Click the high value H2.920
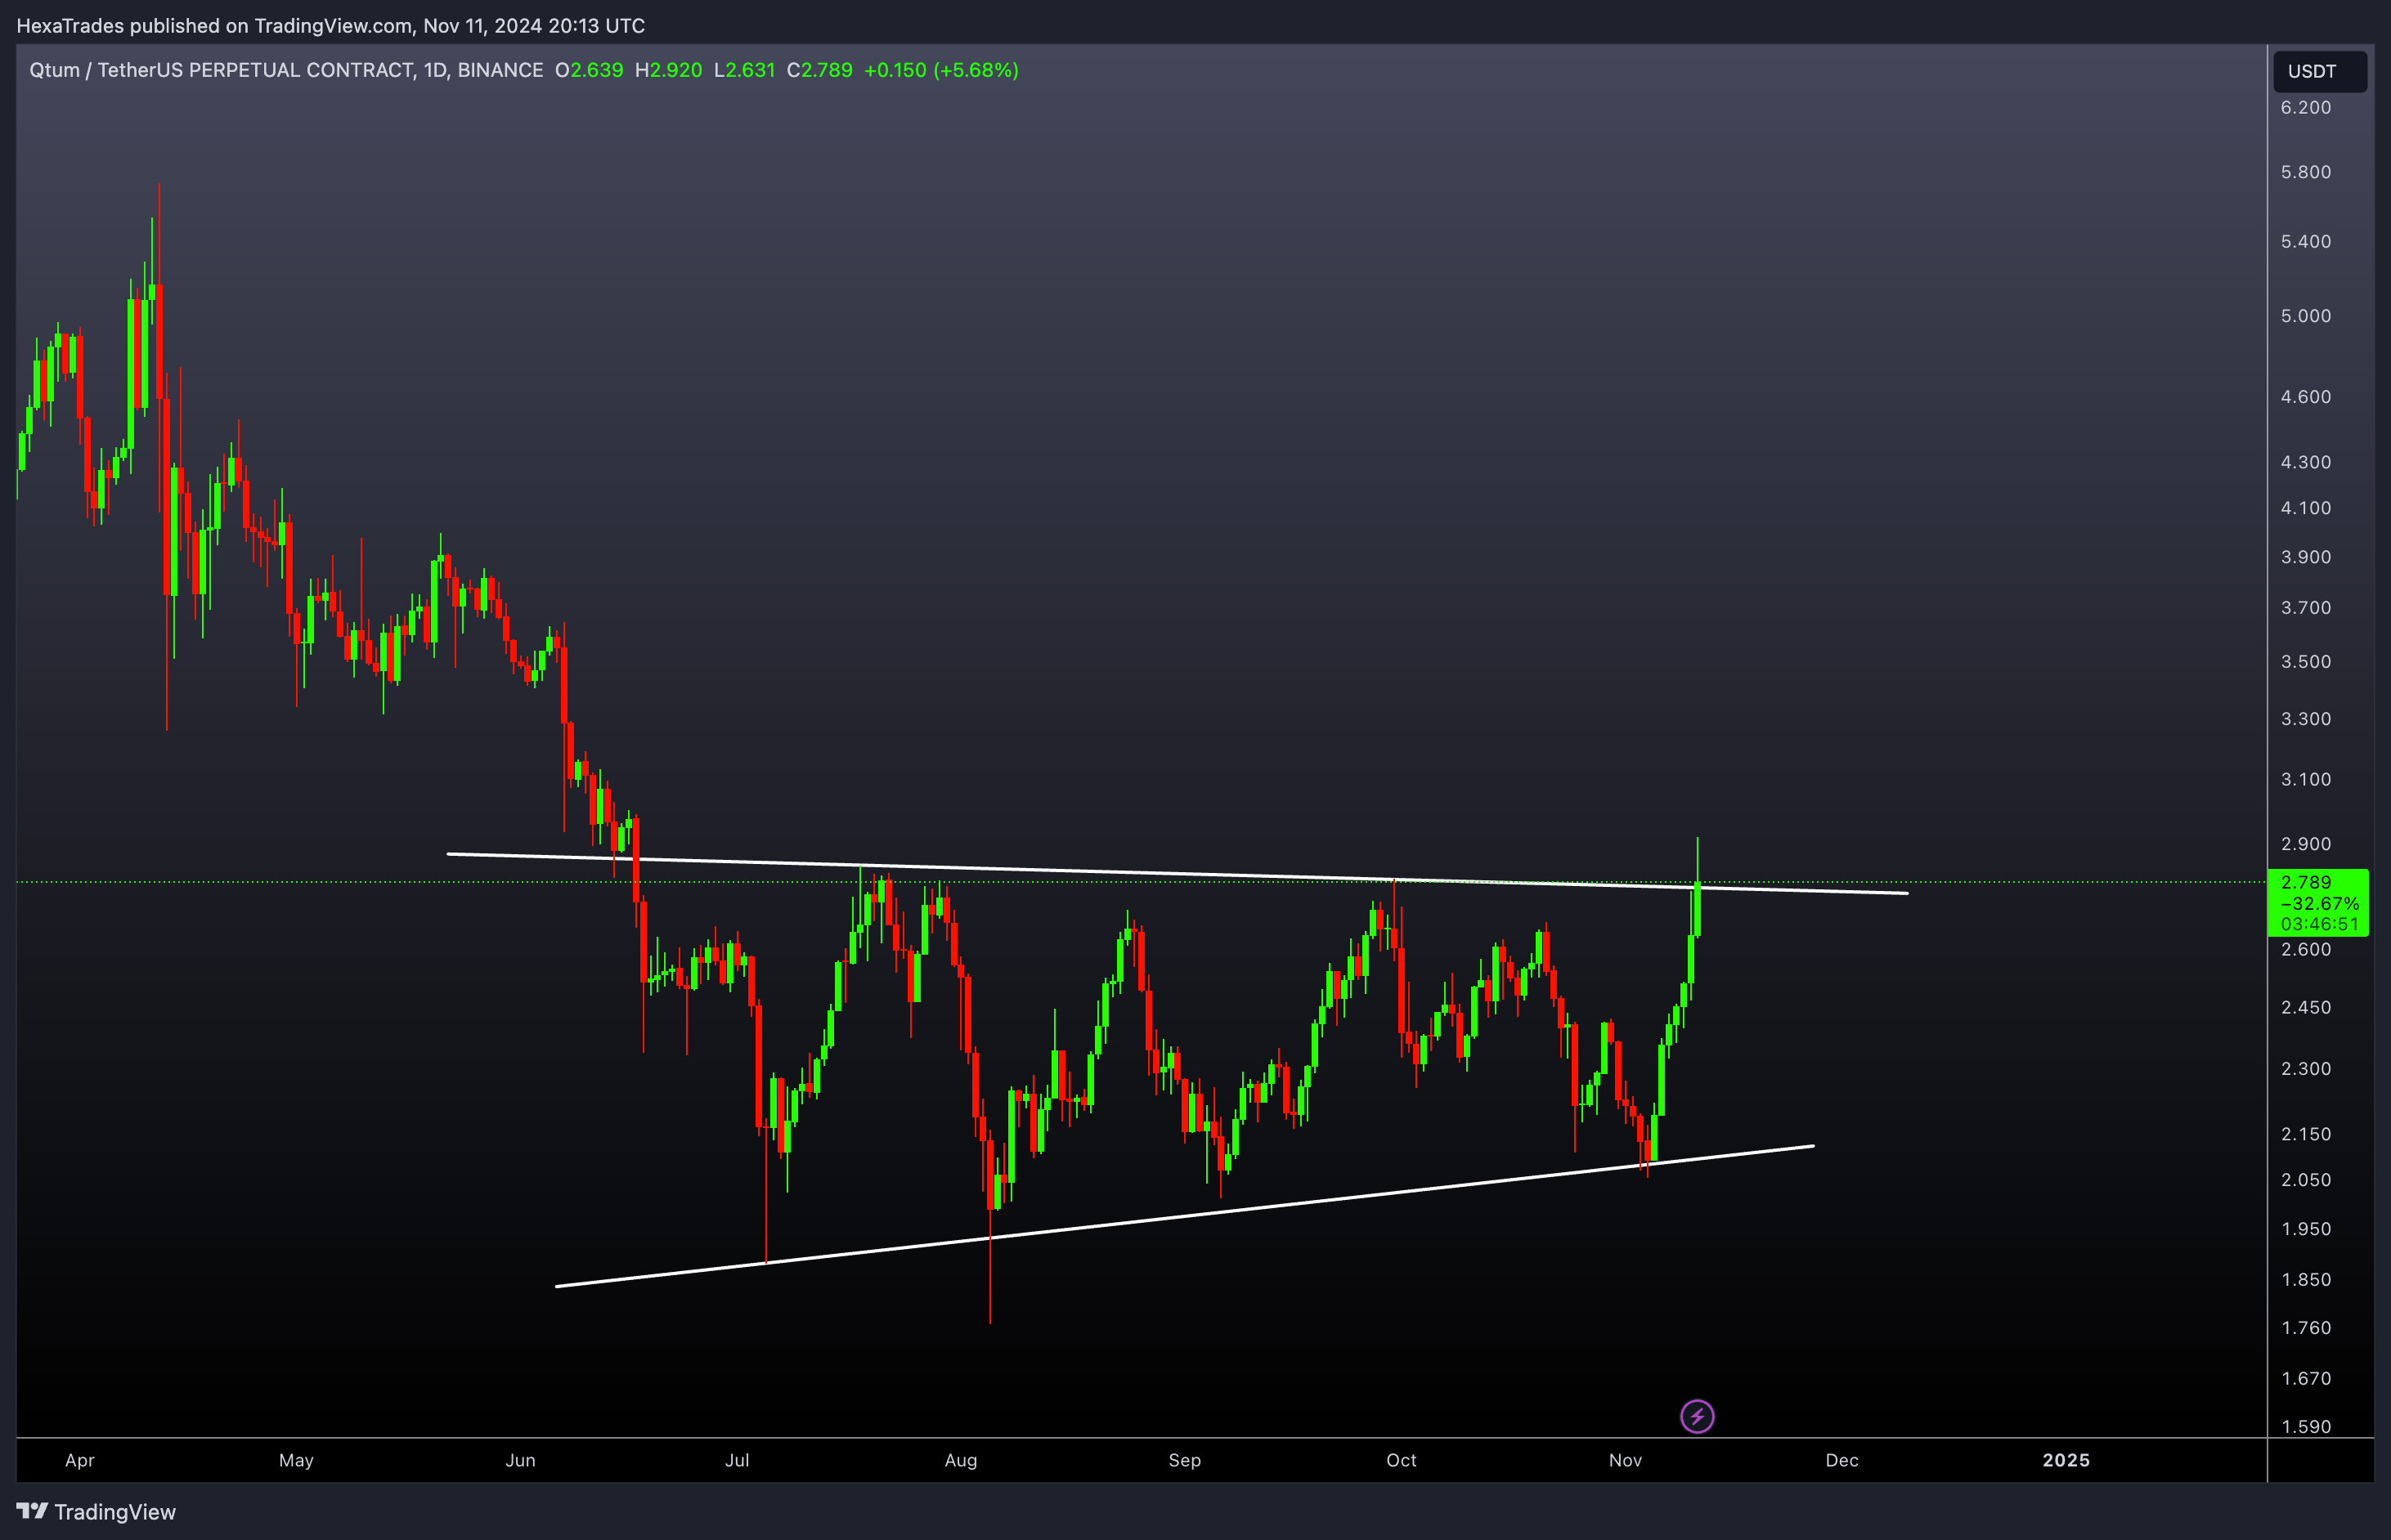The image size is (2391, 1540). 668,70
